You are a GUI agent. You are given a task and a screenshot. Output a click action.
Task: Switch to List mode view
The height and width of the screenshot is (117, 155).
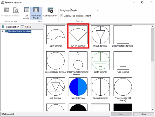pos(26,13)
